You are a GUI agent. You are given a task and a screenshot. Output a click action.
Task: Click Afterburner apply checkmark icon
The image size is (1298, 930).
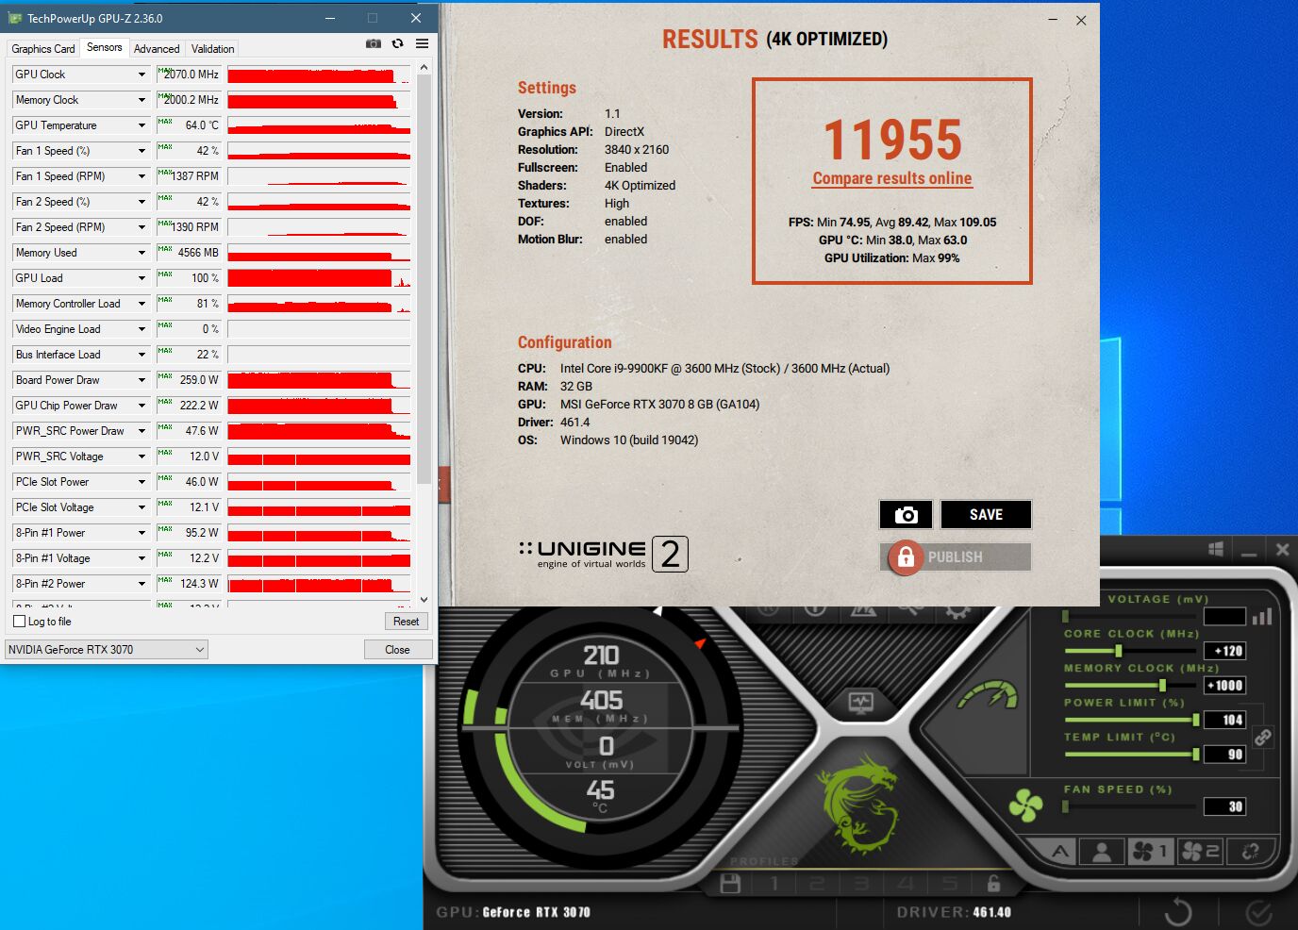1259,912
